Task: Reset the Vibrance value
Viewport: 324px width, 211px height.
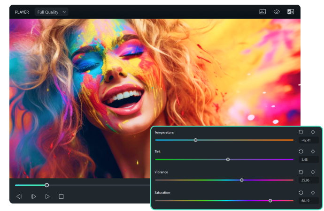Action: coord(301,172)
